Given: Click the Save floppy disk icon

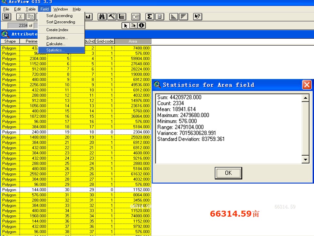Looking at the screenshot, I should tap(7, 17).
